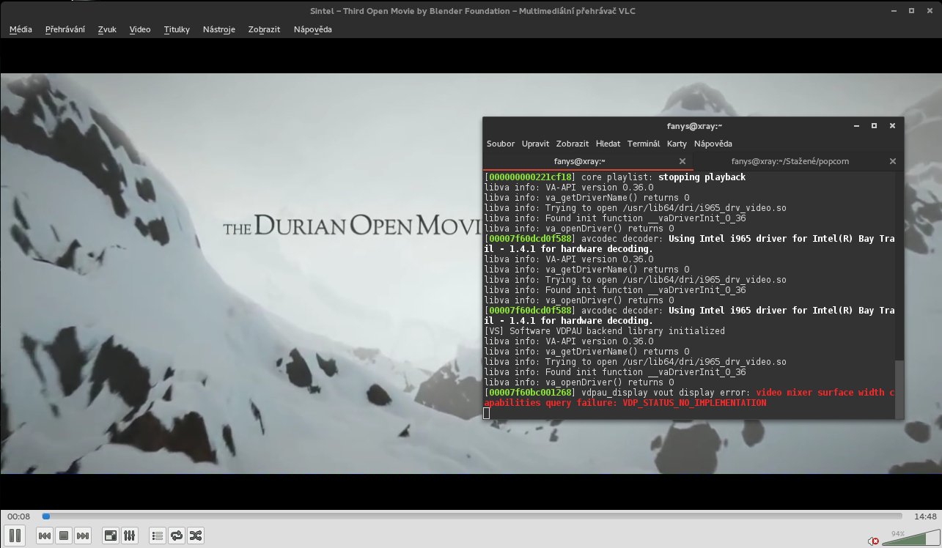942x548 pixels.
Task: Unmute audio via the speaker icon
Action: pyautogui.click(x=873, y=541)
